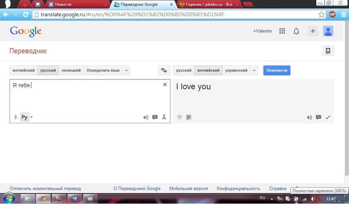Click the plus share button in Google bar
349x205 pixels.
coord(313,31)
